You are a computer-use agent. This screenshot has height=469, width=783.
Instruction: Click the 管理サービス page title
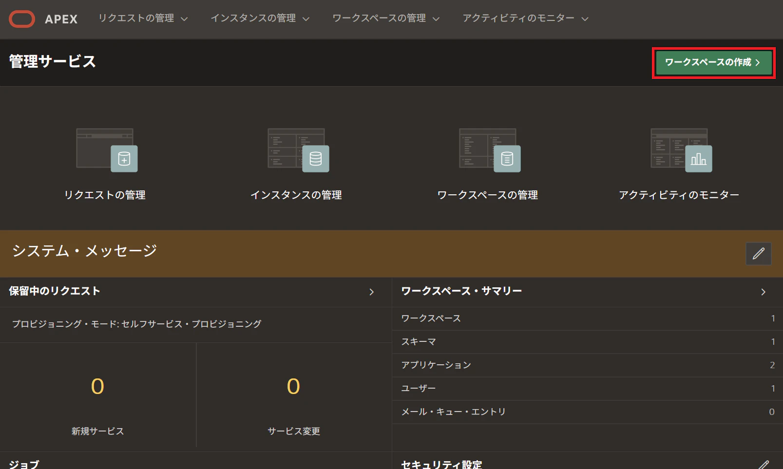click(53, 61)
